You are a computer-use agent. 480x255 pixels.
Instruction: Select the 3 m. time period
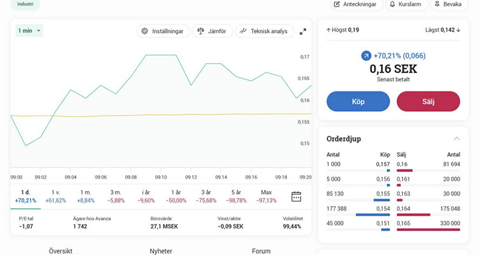click(x=116, y=196)
